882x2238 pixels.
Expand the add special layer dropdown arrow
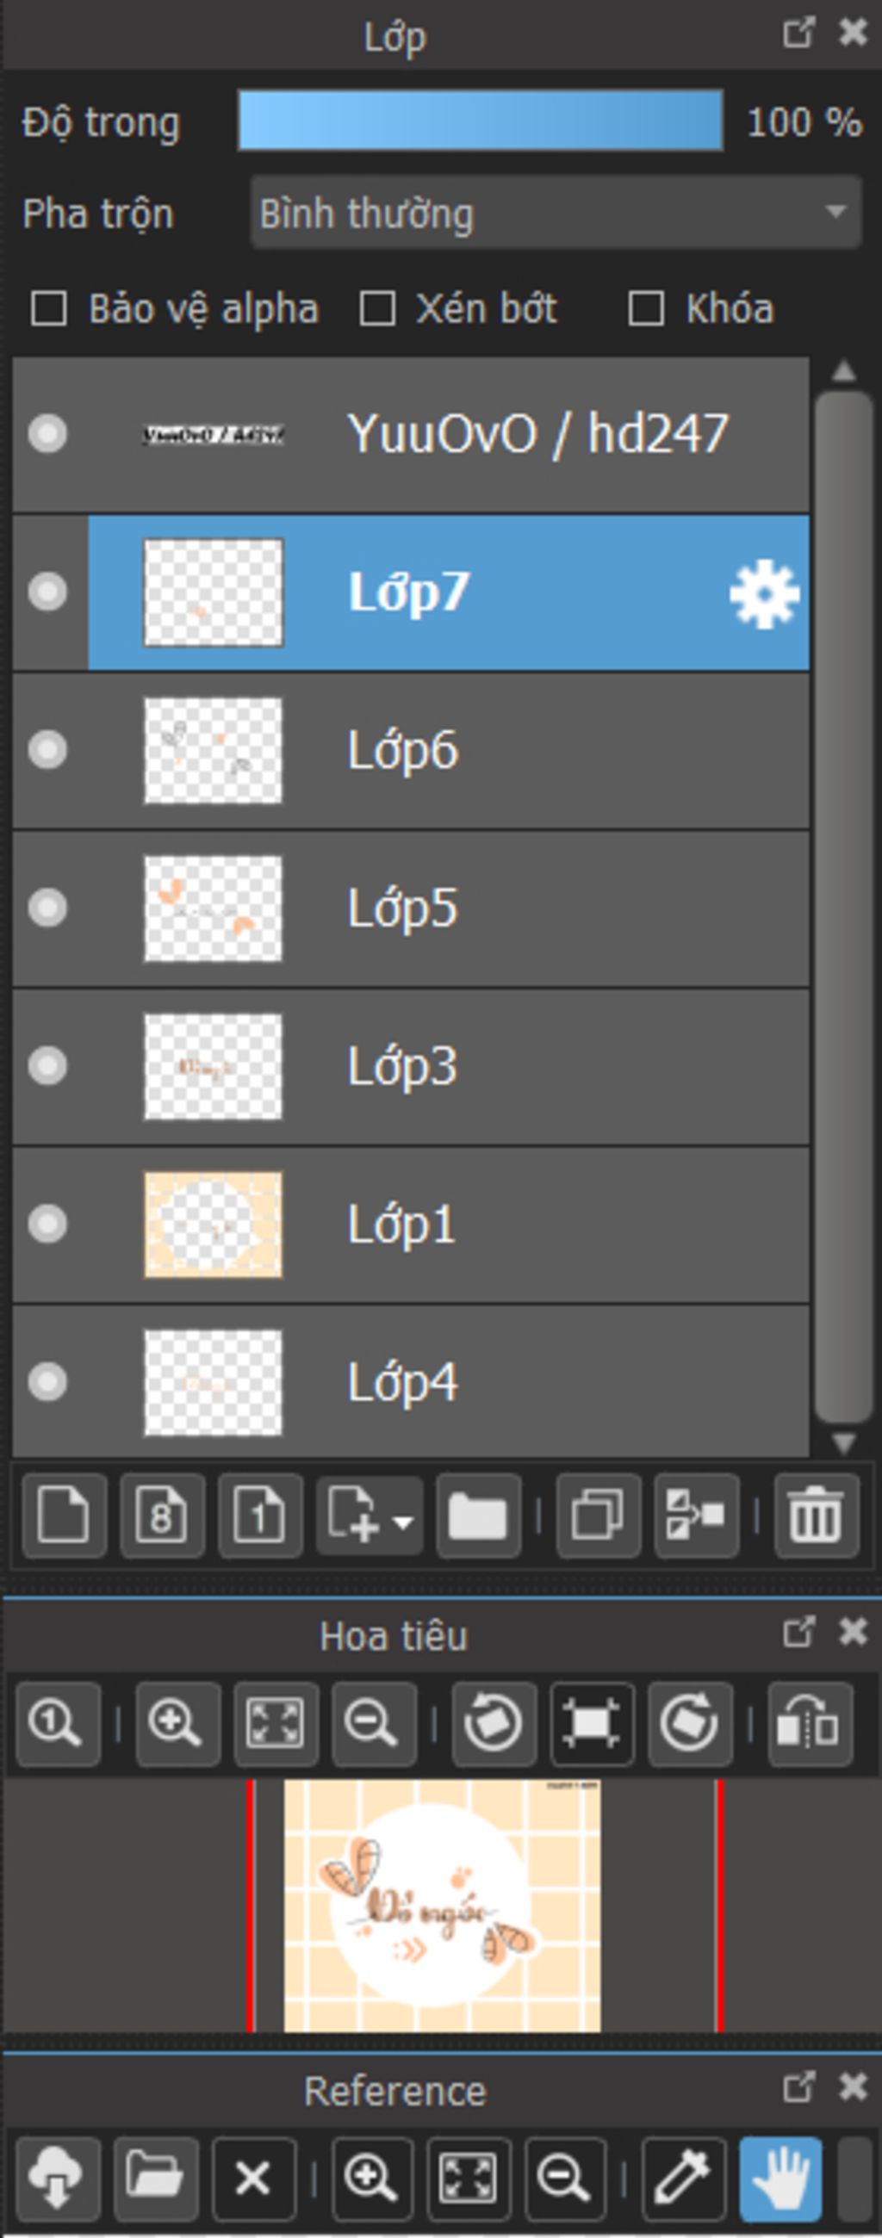tap(402, 1522)
